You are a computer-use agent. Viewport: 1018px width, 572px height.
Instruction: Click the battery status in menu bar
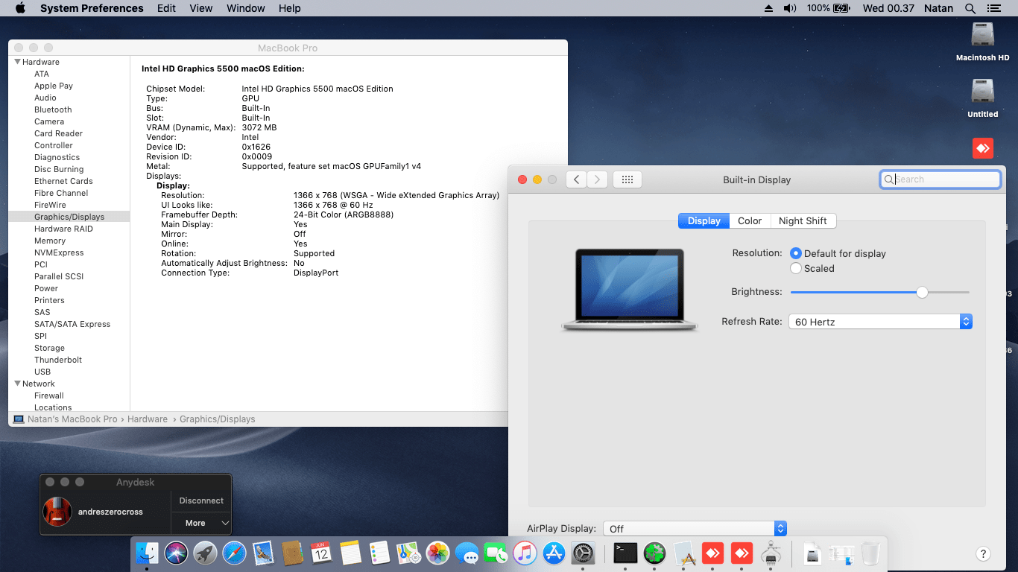[828, 8]
